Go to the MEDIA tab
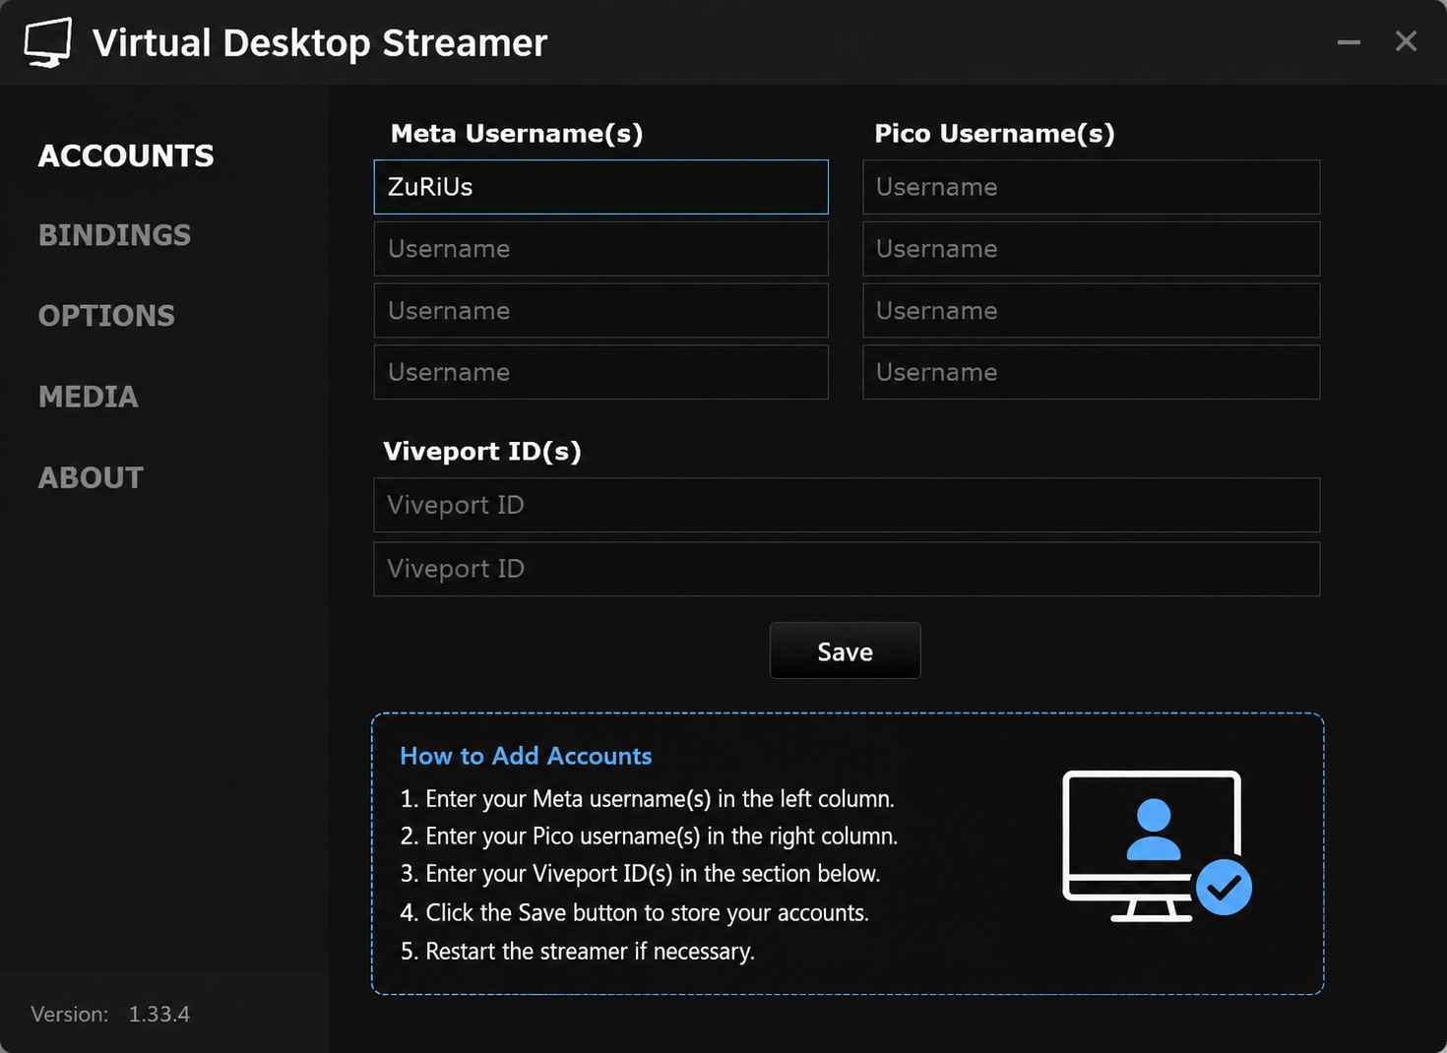Viewport: 1447px width, 1053px height. pyautogui.click(x=89, y=397)
